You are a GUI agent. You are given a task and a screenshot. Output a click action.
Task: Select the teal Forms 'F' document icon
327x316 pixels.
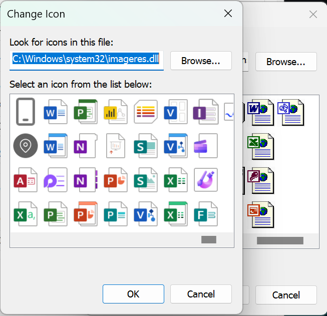click(206, 214)
